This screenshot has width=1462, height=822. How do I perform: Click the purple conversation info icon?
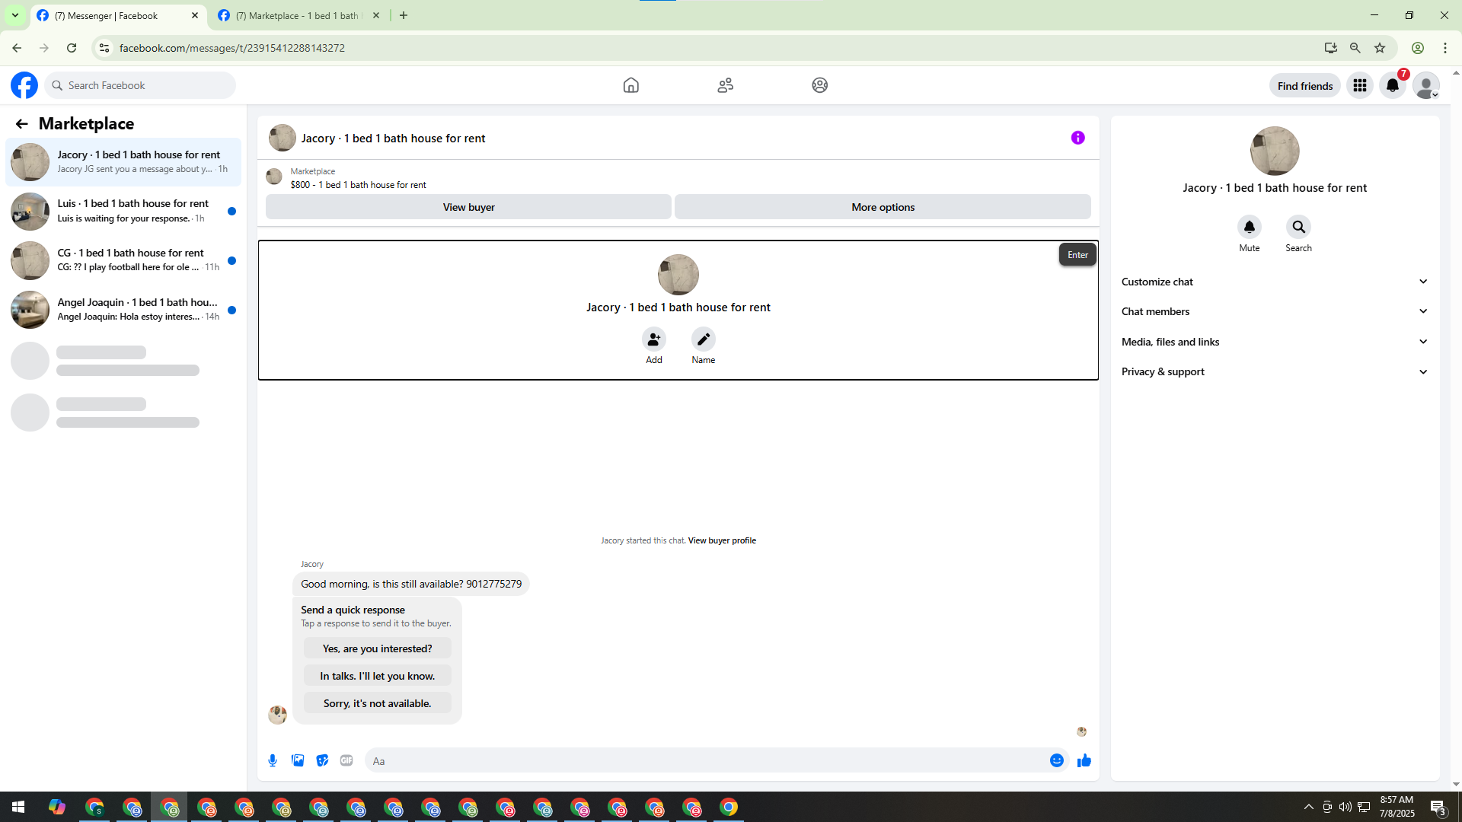point(1077,138)
